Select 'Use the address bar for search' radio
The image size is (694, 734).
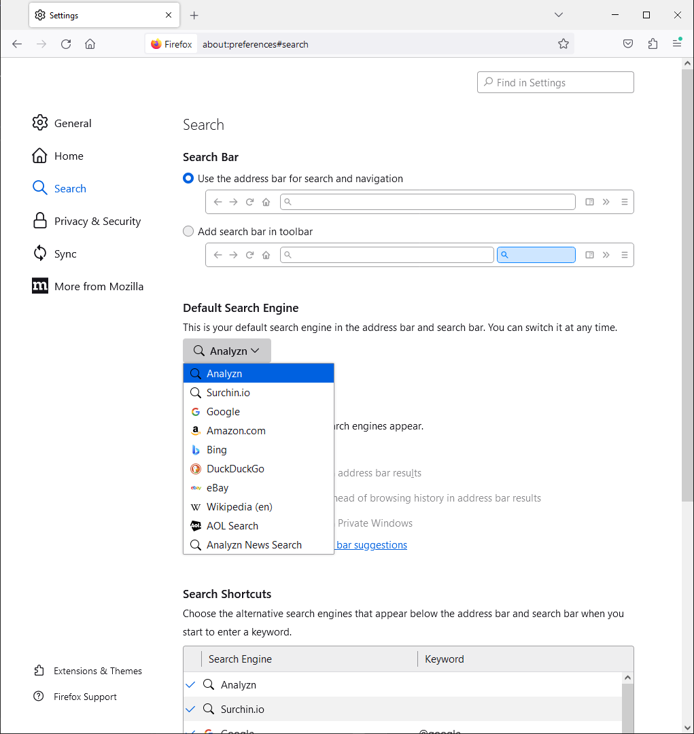pos(188,178)
